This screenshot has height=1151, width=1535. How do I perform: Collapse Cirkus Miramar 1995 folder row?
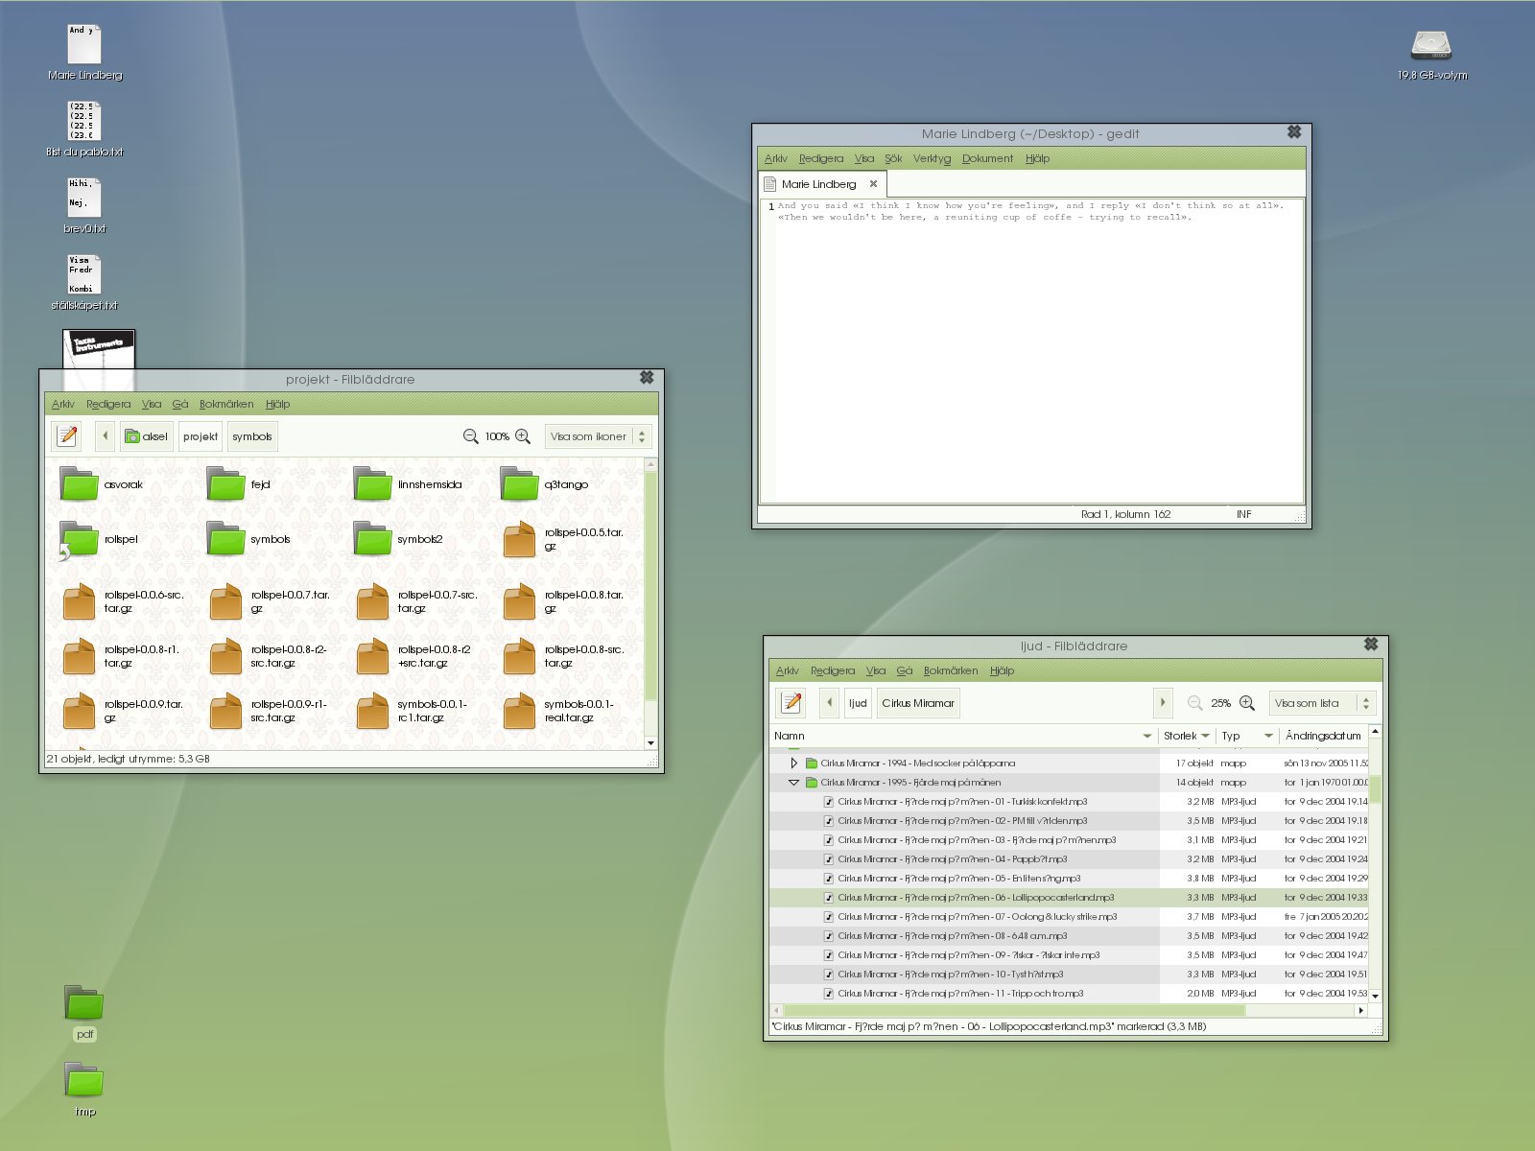tap(793, 783)
